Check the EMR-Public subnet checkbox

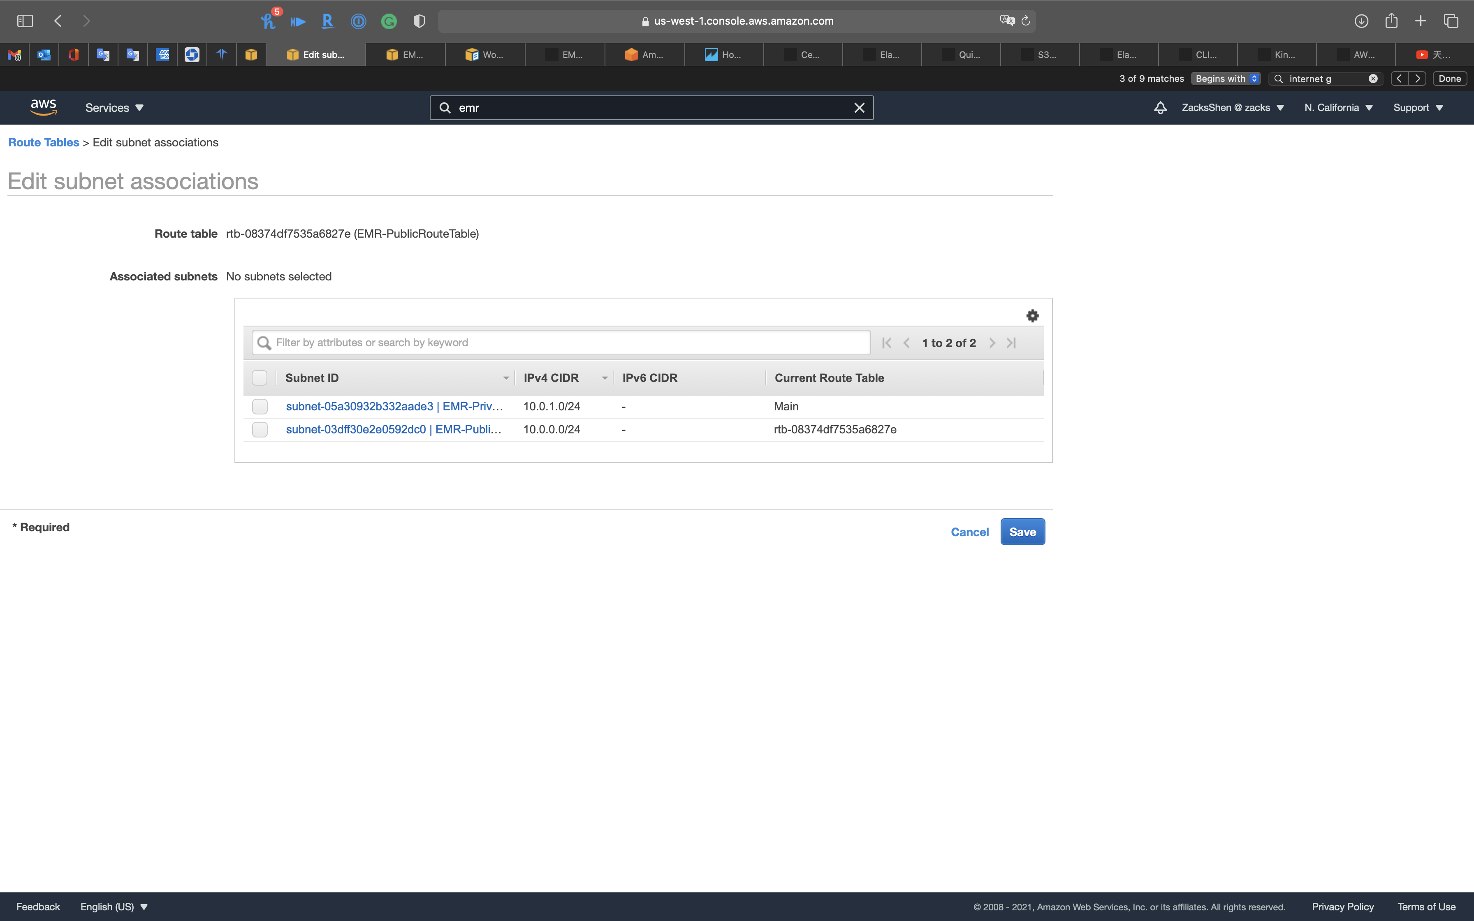tap(260, 429)
